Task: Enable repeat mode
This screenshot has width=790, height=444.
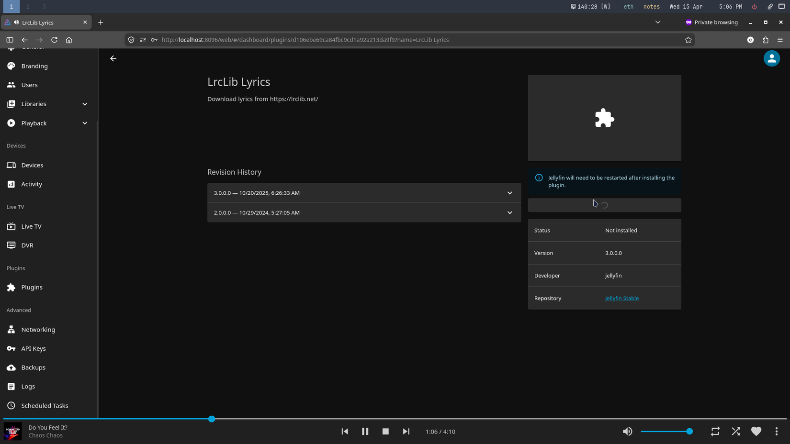Action: (714, 431)
